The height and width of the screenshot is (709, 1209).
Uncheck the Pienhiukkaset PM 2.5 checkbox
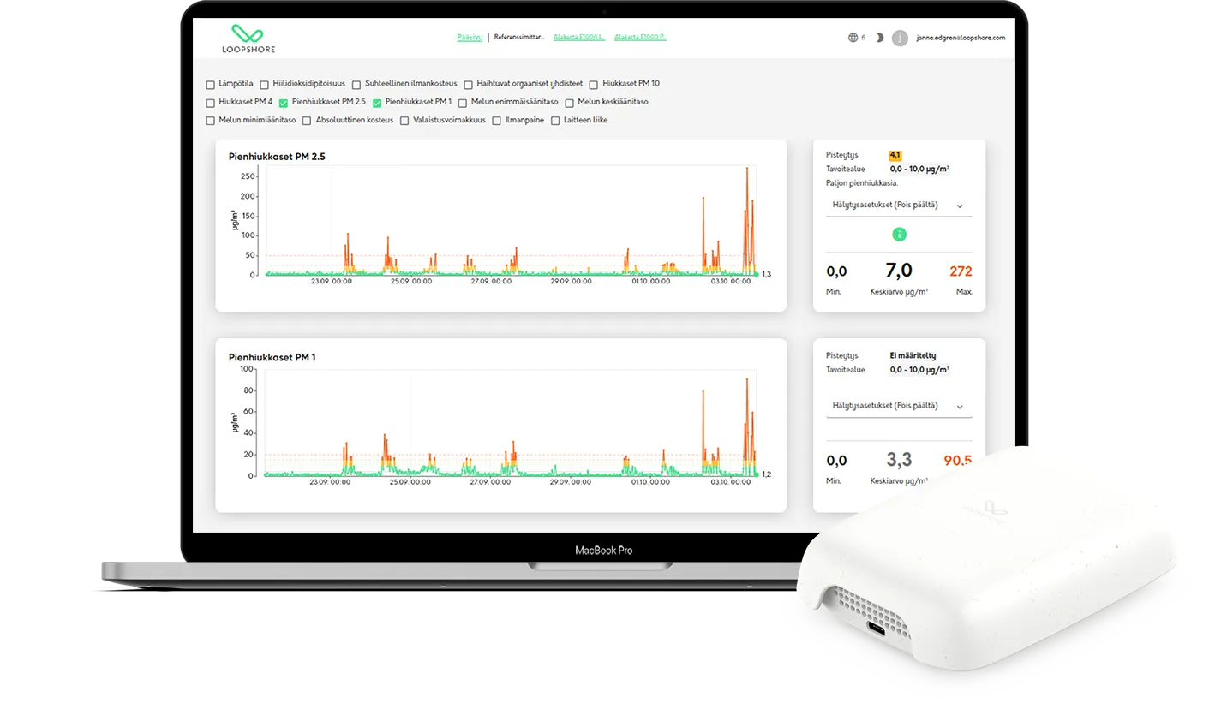tap(284, 103)
